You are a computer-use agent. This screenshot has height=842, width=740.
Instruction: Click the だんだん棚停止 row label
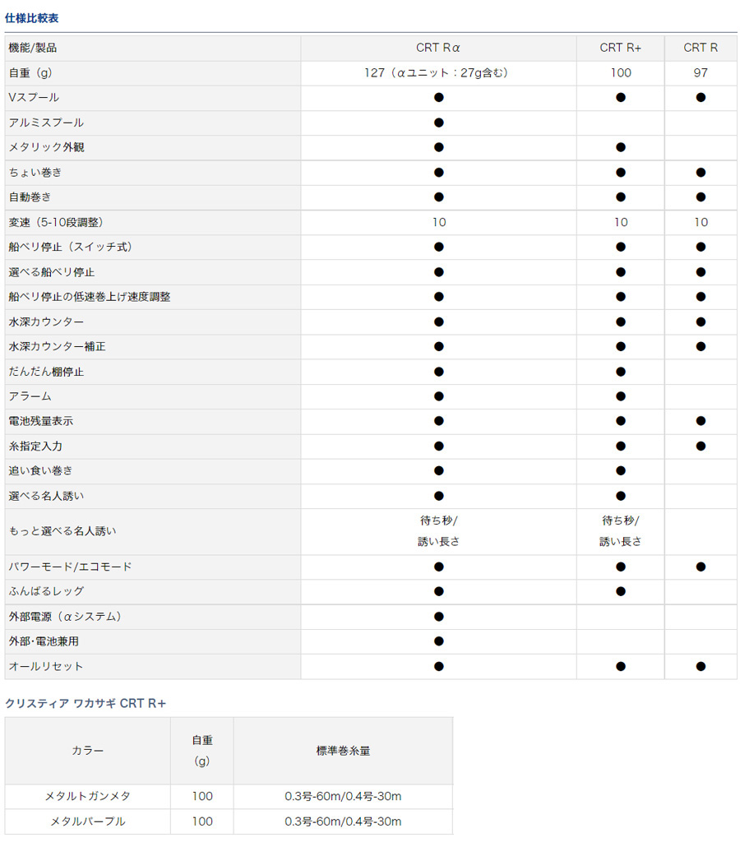[x=46, y=372]
